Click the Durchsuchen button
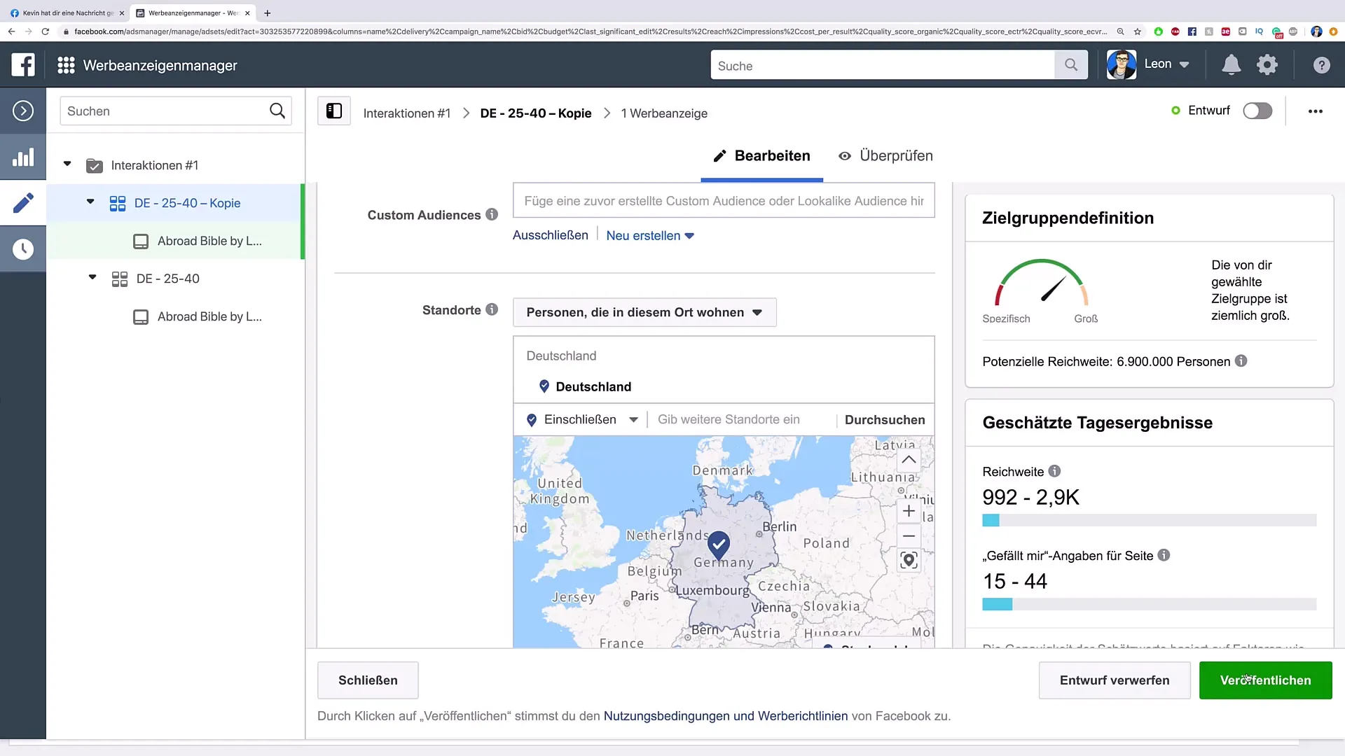The width and height of the screenshot is (1345, 756). tap(885, 420)
